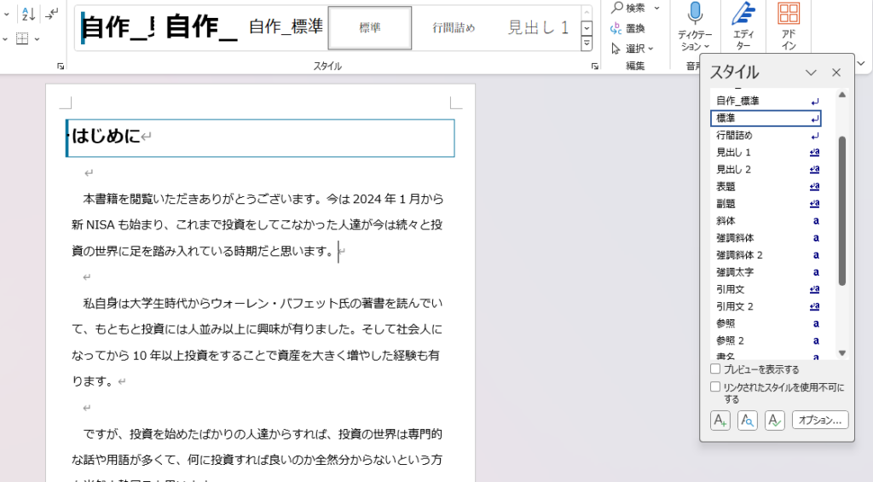873x482 pixels.
Task: Click the Sort (A-Z) icon
Action: tap(28, 13)
